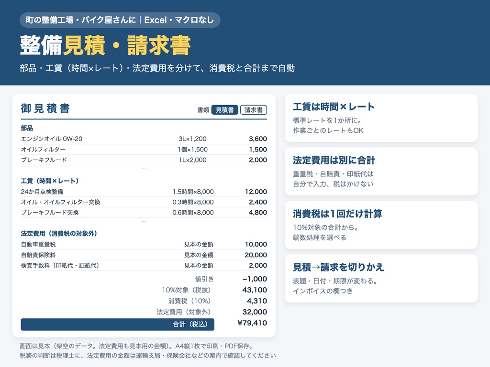Viewport: 490px width, 367px height.
Task: Select the 見積書 document type toggle
Action: [225, 110]
